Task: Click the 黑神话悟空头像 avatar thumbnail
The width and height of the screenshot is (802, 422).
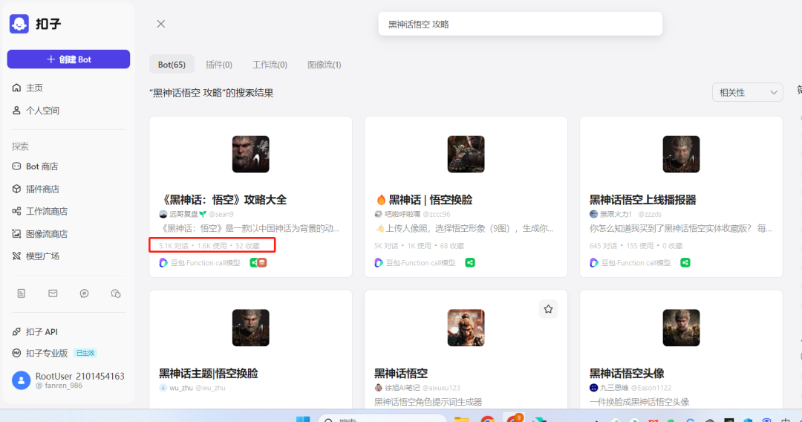Action: tap(681, 328)
